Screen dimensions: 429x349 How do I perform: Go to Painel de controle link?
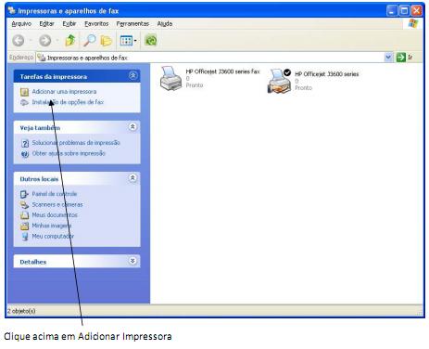[x=55, y=194]
